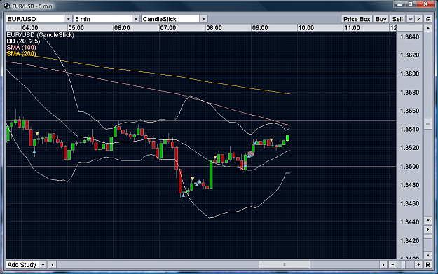438x274 pixels.
Task: Click the 1.3540 price axis label
Action: [x=410, y=130]
